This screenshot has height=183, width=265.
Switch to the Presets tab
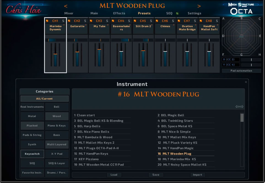144,13
